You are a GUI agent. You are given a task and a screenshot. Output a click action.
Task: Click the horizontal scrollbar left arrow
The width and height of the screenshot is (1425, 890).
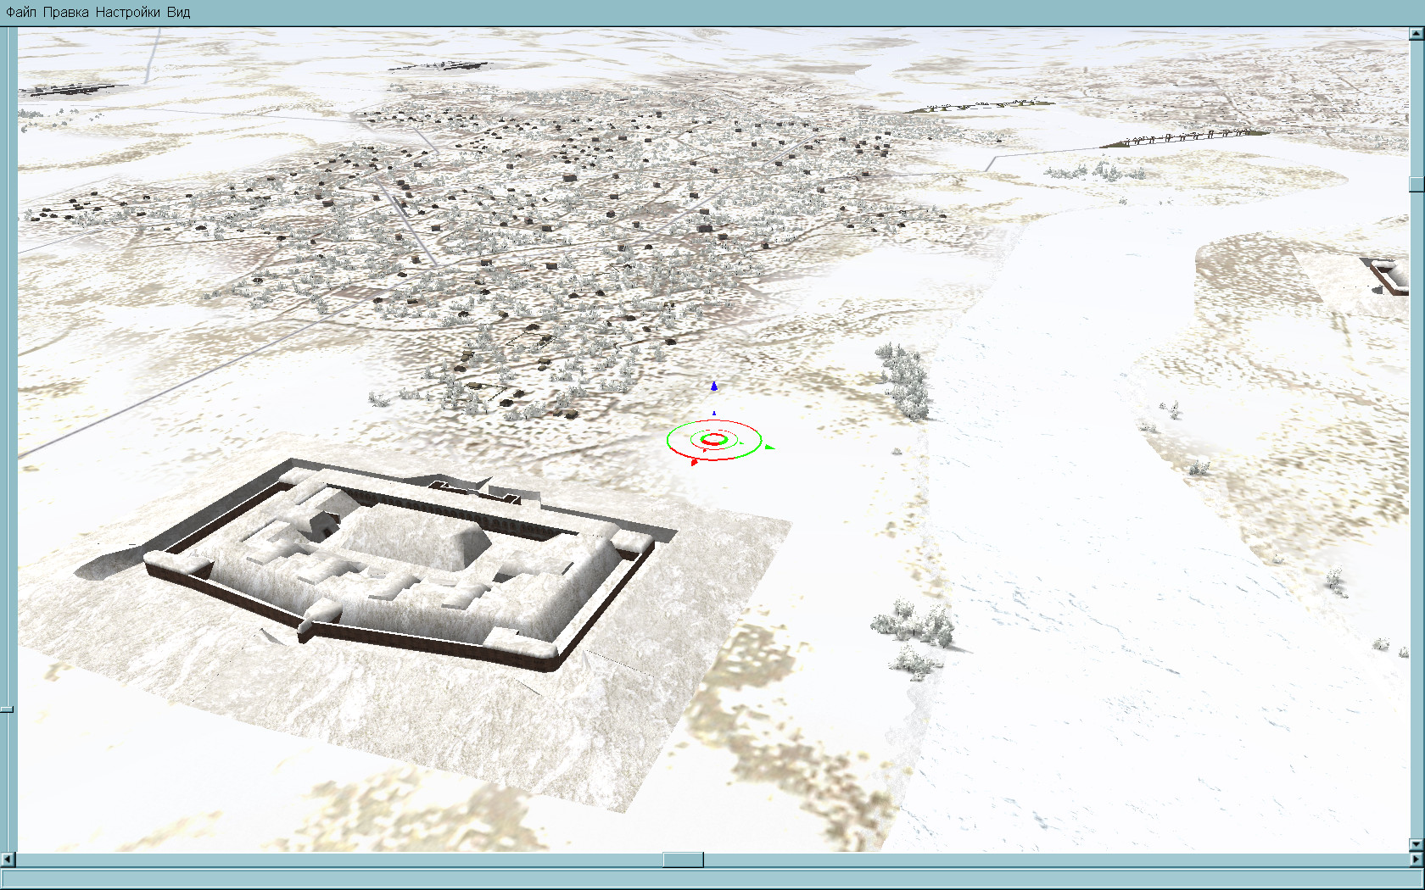click(8, 860)
